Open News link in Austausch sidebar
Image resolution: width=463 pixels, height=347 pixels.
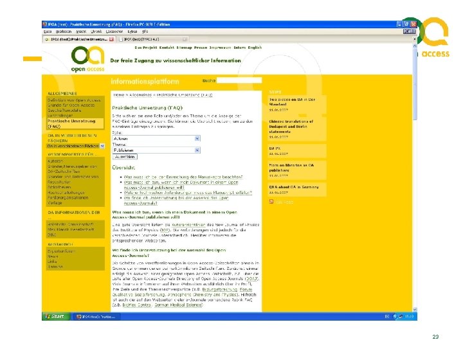pos(53,256)
